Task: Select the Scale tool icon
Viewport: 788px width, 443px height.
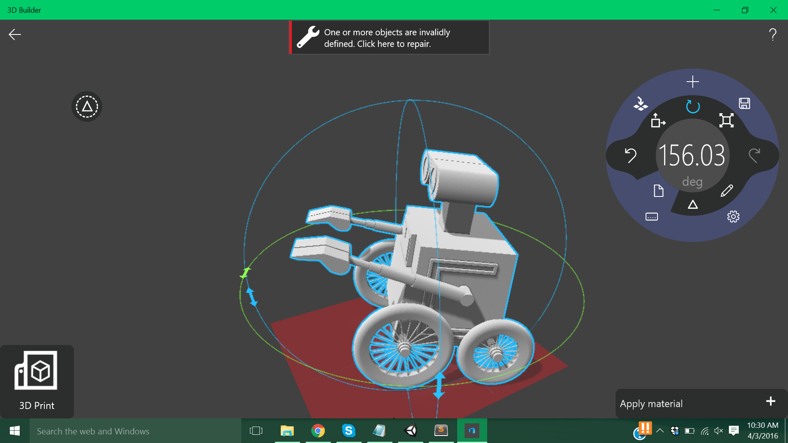Action: coord(726,120)
